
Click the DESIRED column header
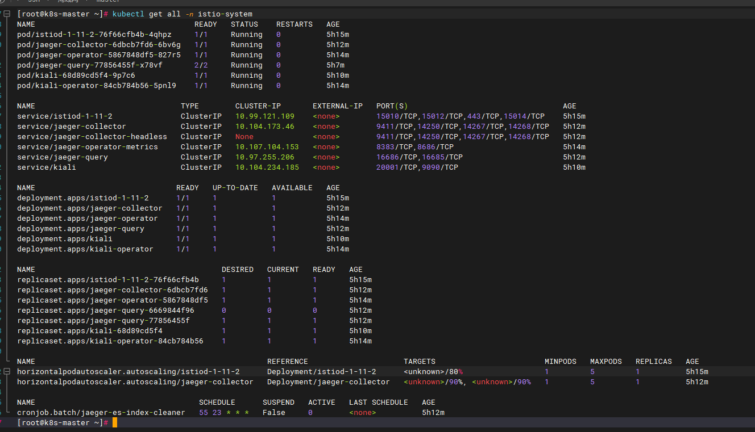238,269
